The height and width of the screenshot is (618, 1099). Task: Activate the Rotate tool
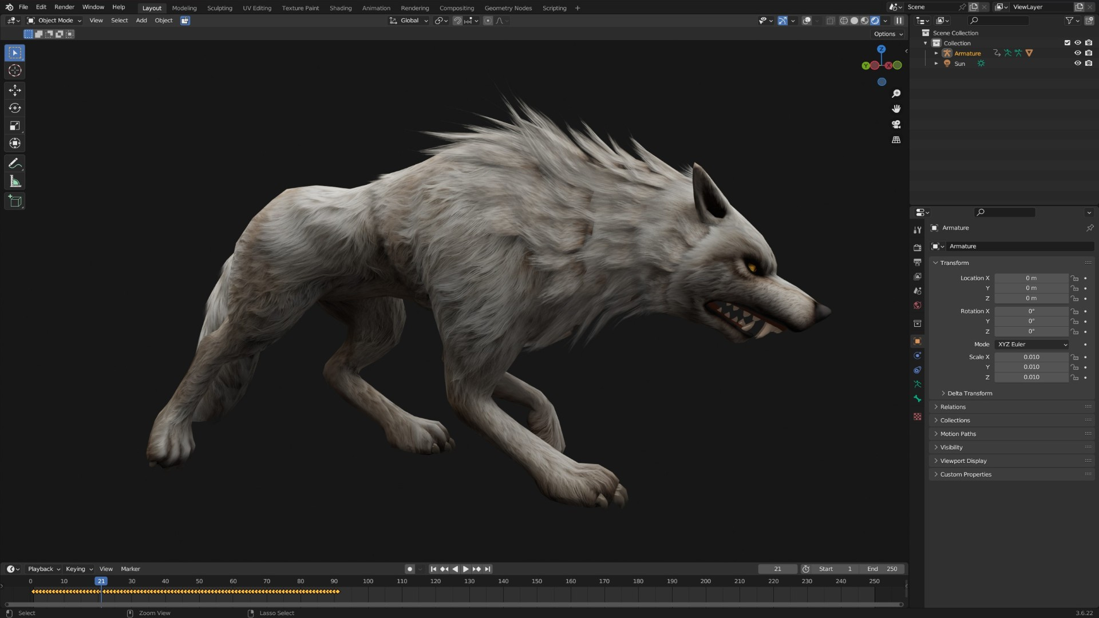tap(15, 108)
